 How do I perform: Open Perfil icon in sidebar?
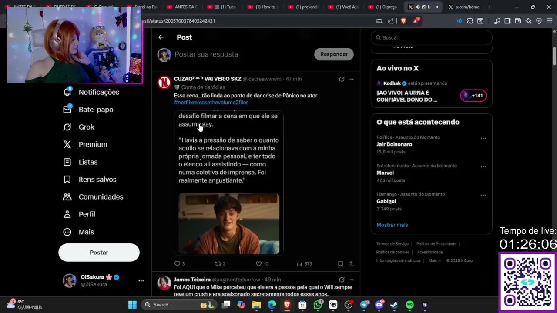[x=67, y=214]
